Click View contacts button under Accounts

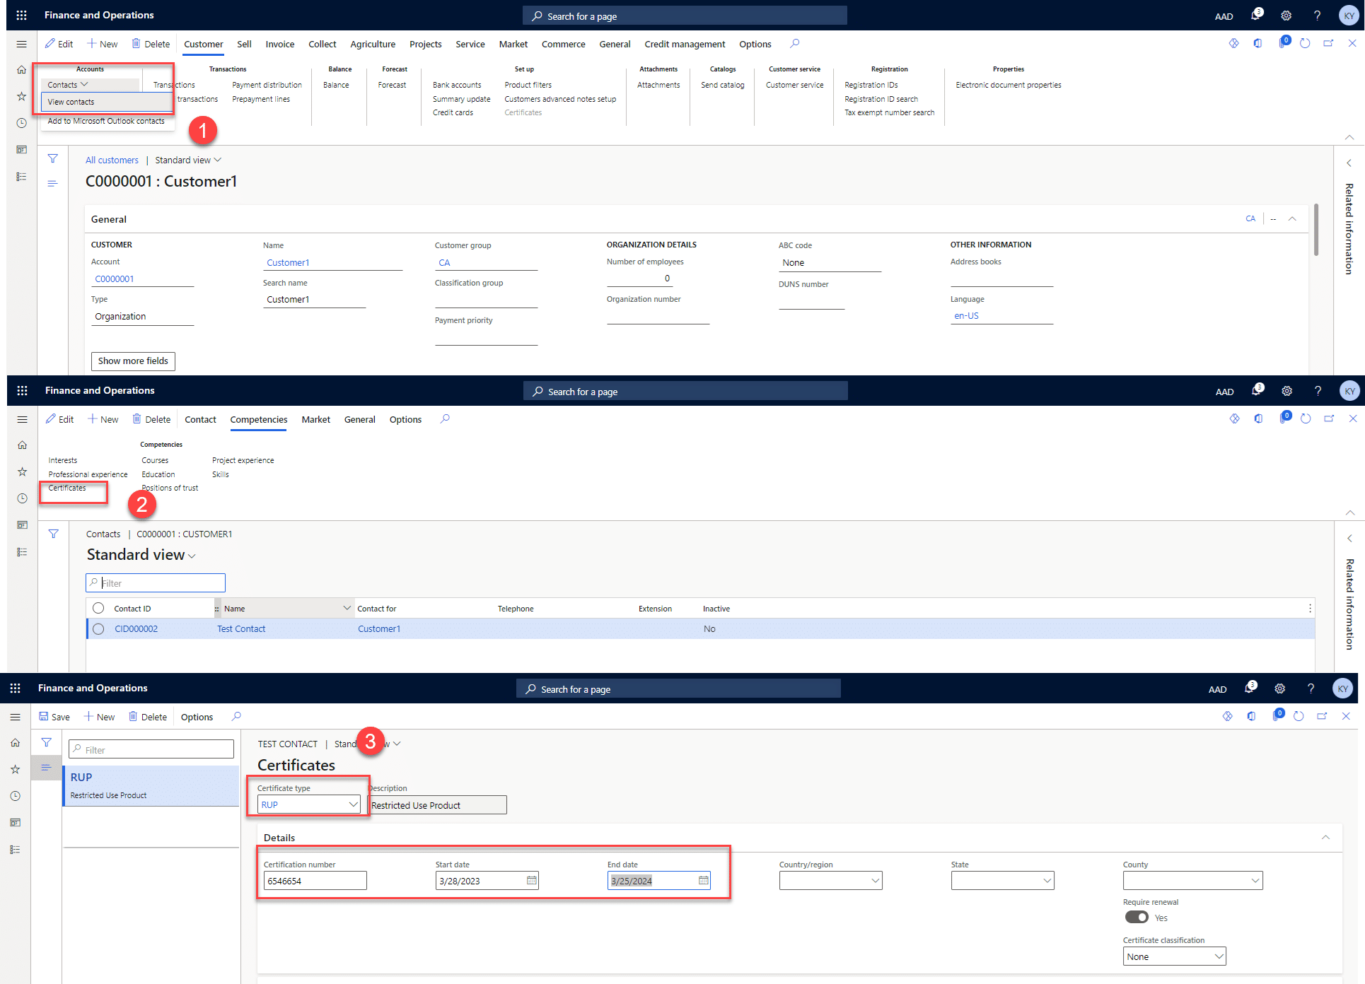(x=71, y=102)
